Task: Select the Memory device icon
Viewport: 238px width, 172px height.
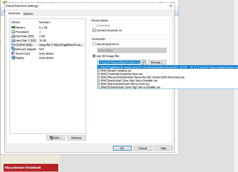Action: pyautogui.click(x=13, y=27)
